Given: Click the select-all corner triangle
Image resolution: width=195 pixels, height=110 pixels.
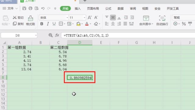Looking at the screenshot, I should click(4, 43).
